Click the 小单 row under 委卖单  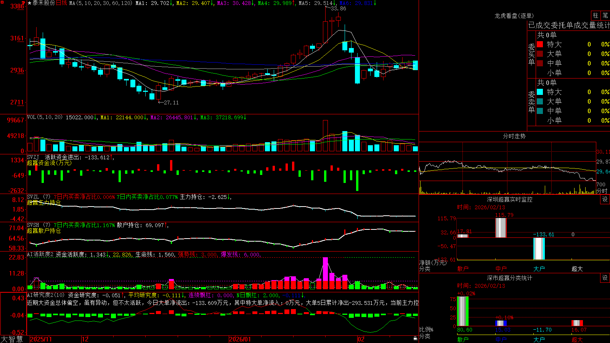click(x=573, y=120)
